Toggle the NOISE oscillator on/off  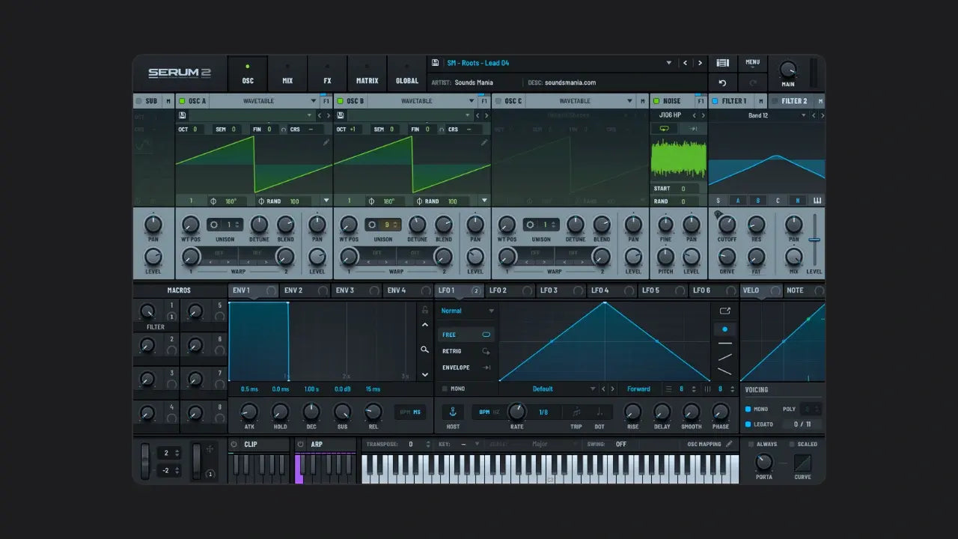[656, 101]
